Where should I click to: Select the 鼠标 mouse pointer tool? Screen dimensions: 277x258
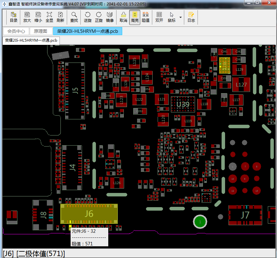(x=172, y=17)
